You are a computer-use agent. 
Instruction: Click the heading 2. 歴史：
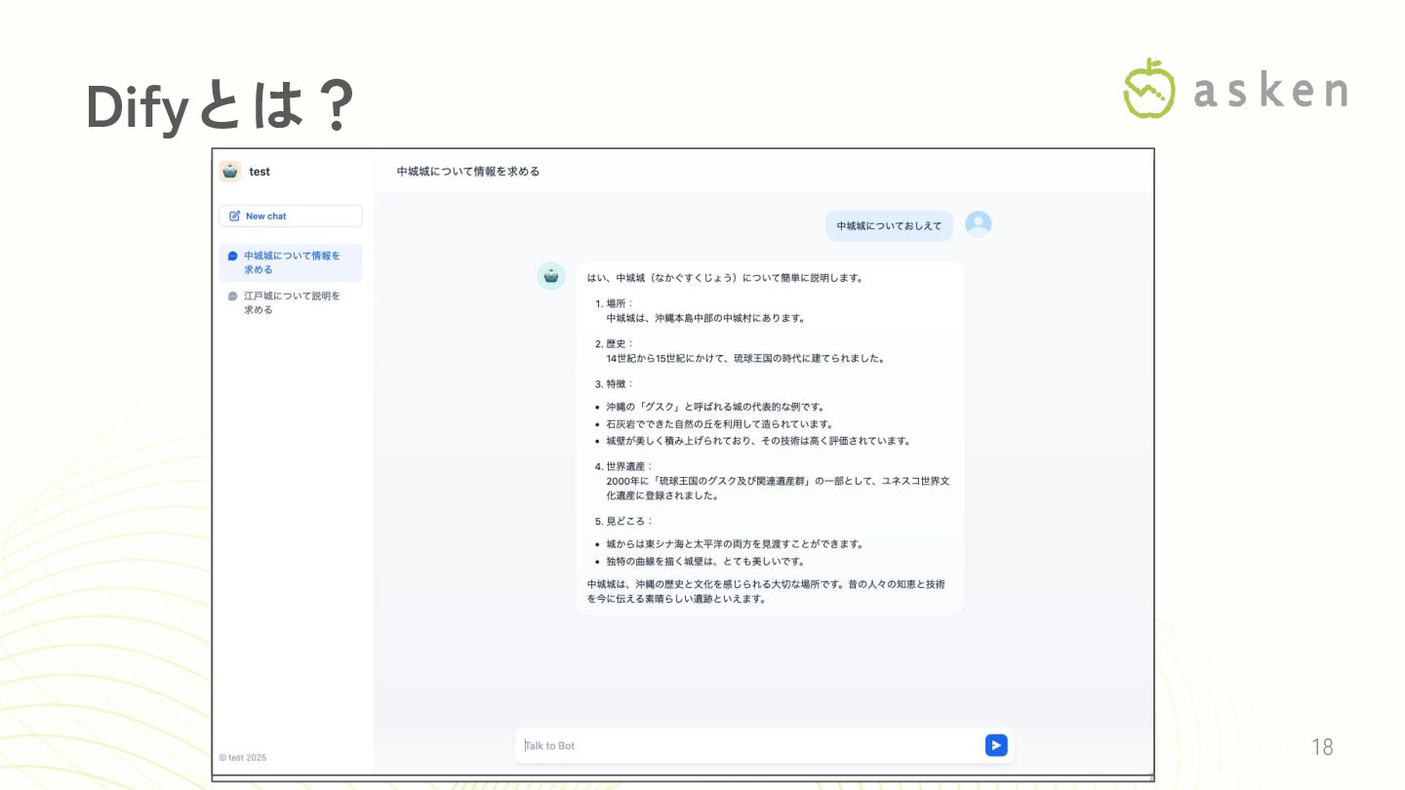[x=615, y=343]
